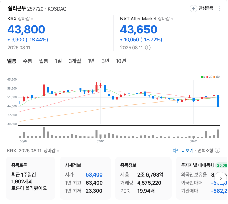Open the 시세정보 card
This screenshot has width=228, height=204.
tap(85, 178)
